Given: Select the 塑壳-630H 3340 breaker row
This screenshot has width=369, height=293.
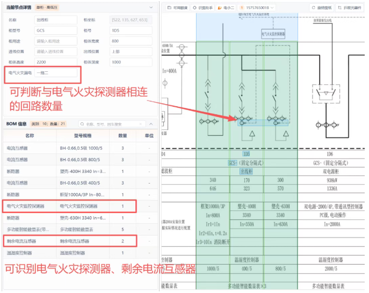Looking at the screenshot, I should coord(80,218).
